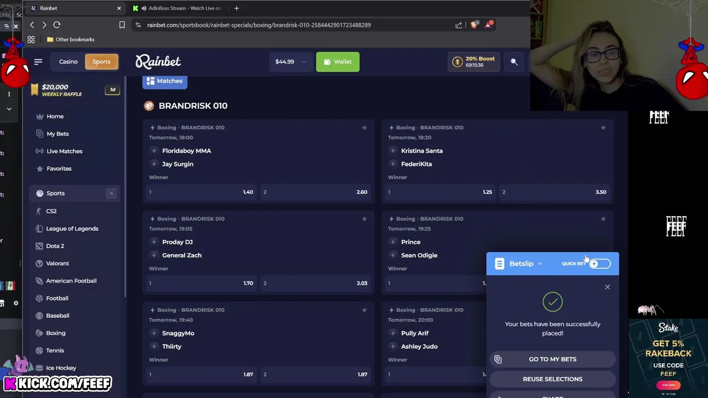Reload the page
The height and width of the screenshot is (398, 708).
56,25
